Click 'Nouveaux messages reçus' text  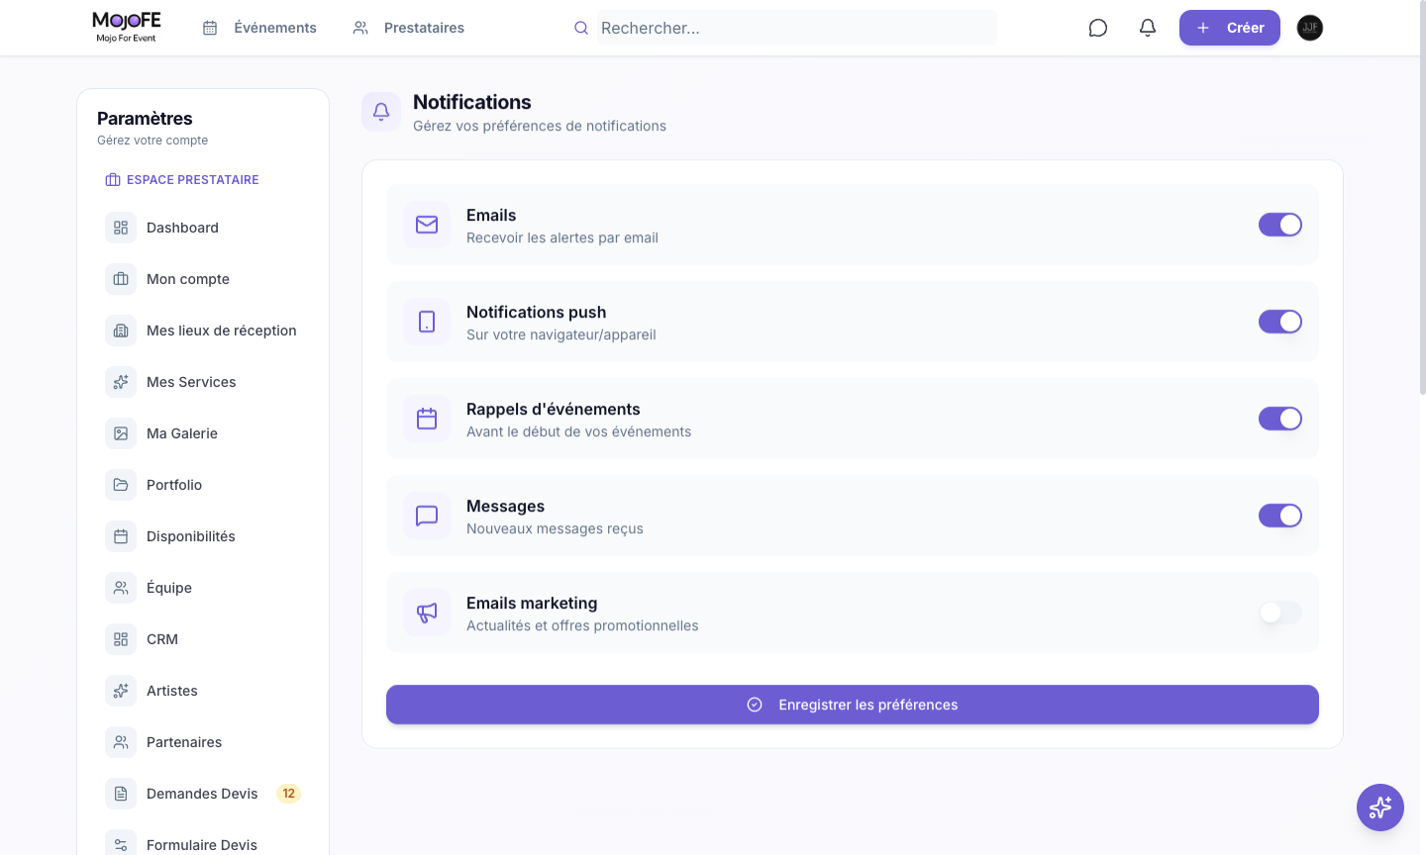555,528
